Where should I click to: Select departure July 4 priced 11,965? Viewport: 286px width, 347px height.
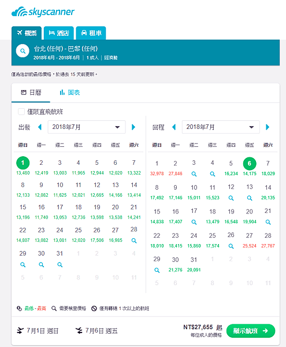tap(78, 168)
